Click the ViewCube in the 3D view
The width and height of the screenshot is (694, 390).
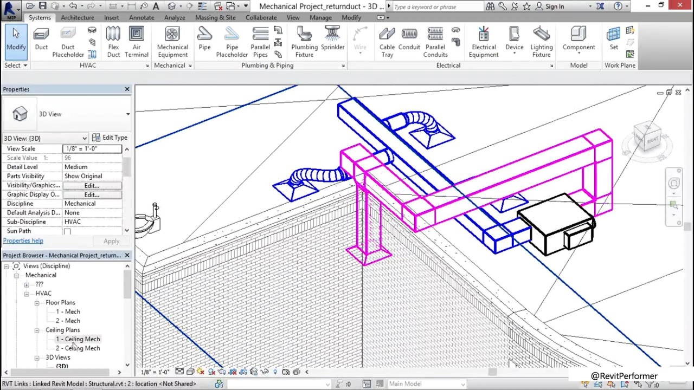(647, 135)
